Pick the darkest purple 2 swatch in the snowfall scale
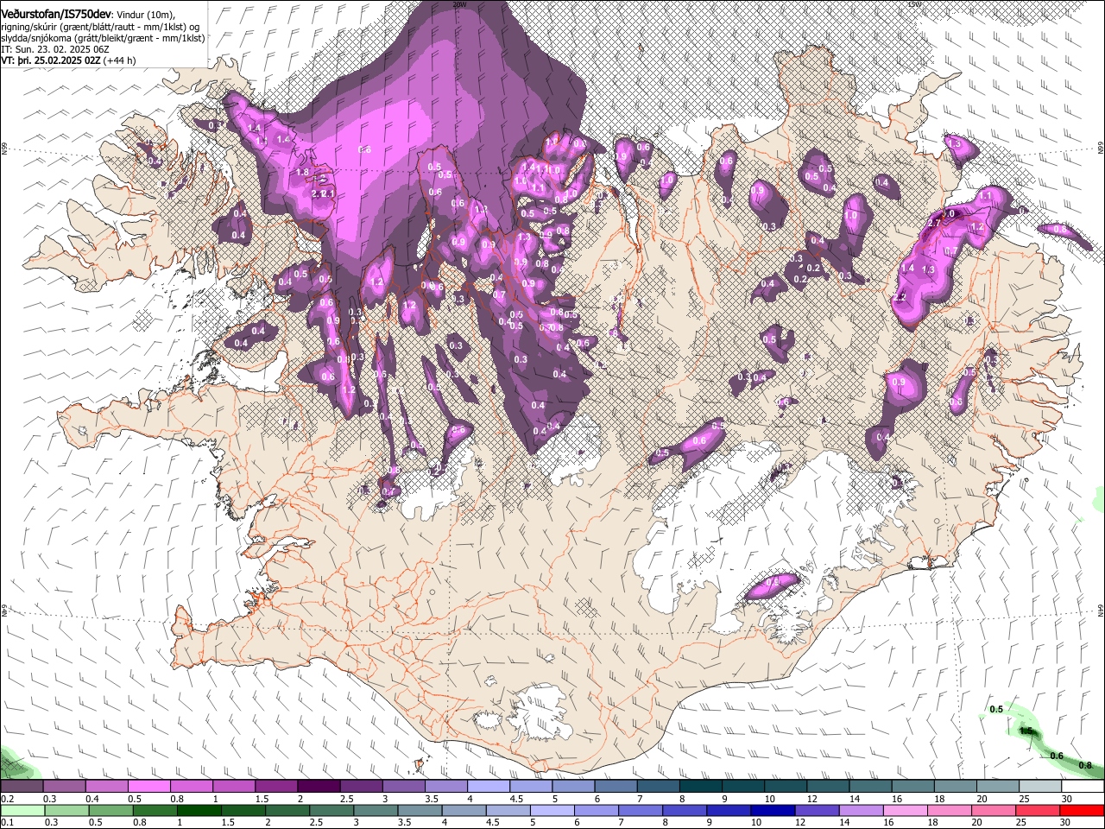 (319, 787)
